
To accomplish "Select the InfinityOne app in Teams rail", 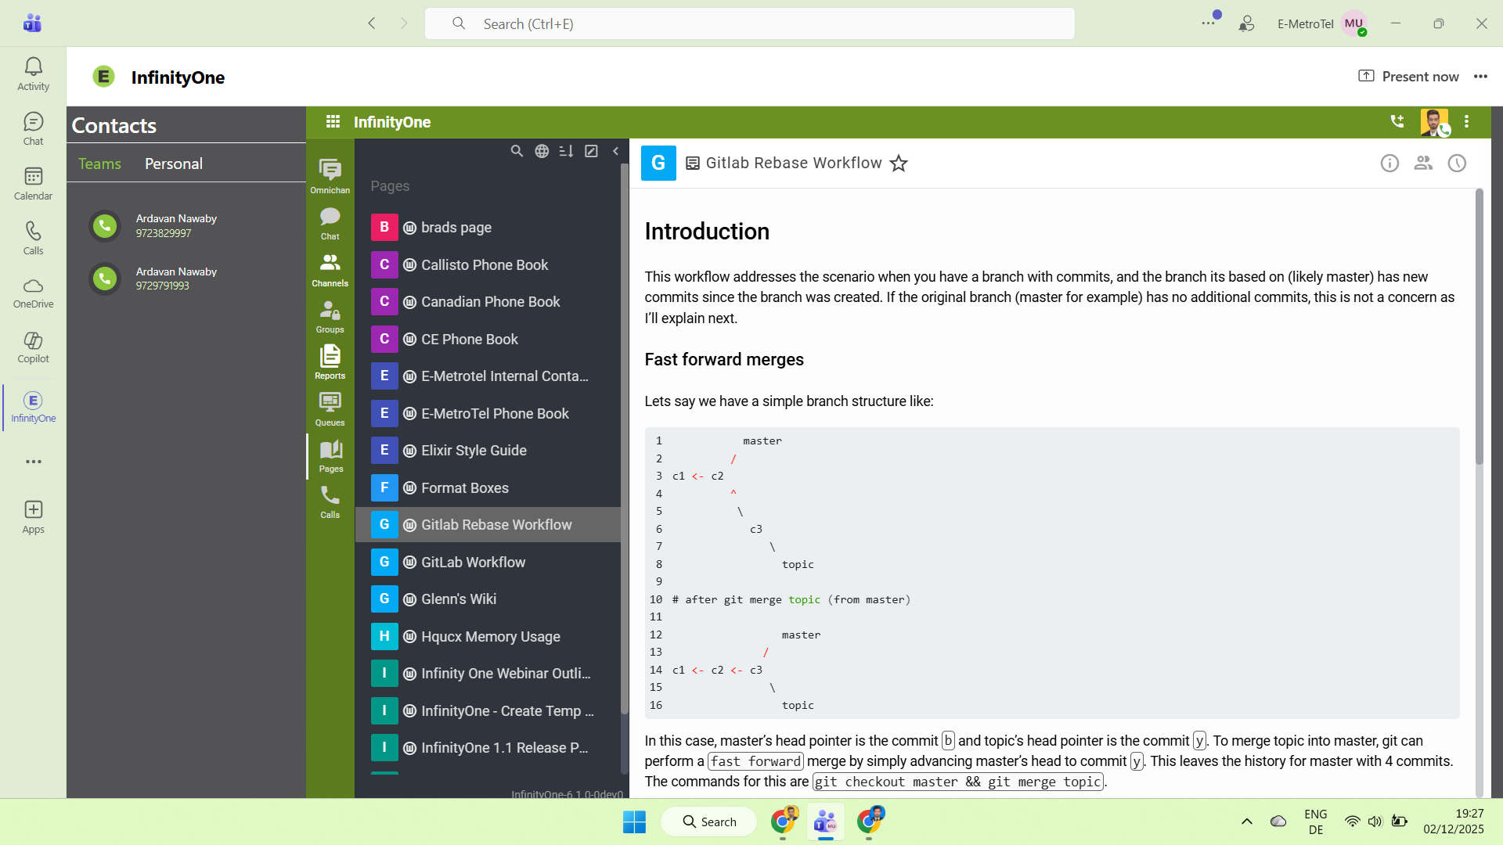I will (33, 408).
